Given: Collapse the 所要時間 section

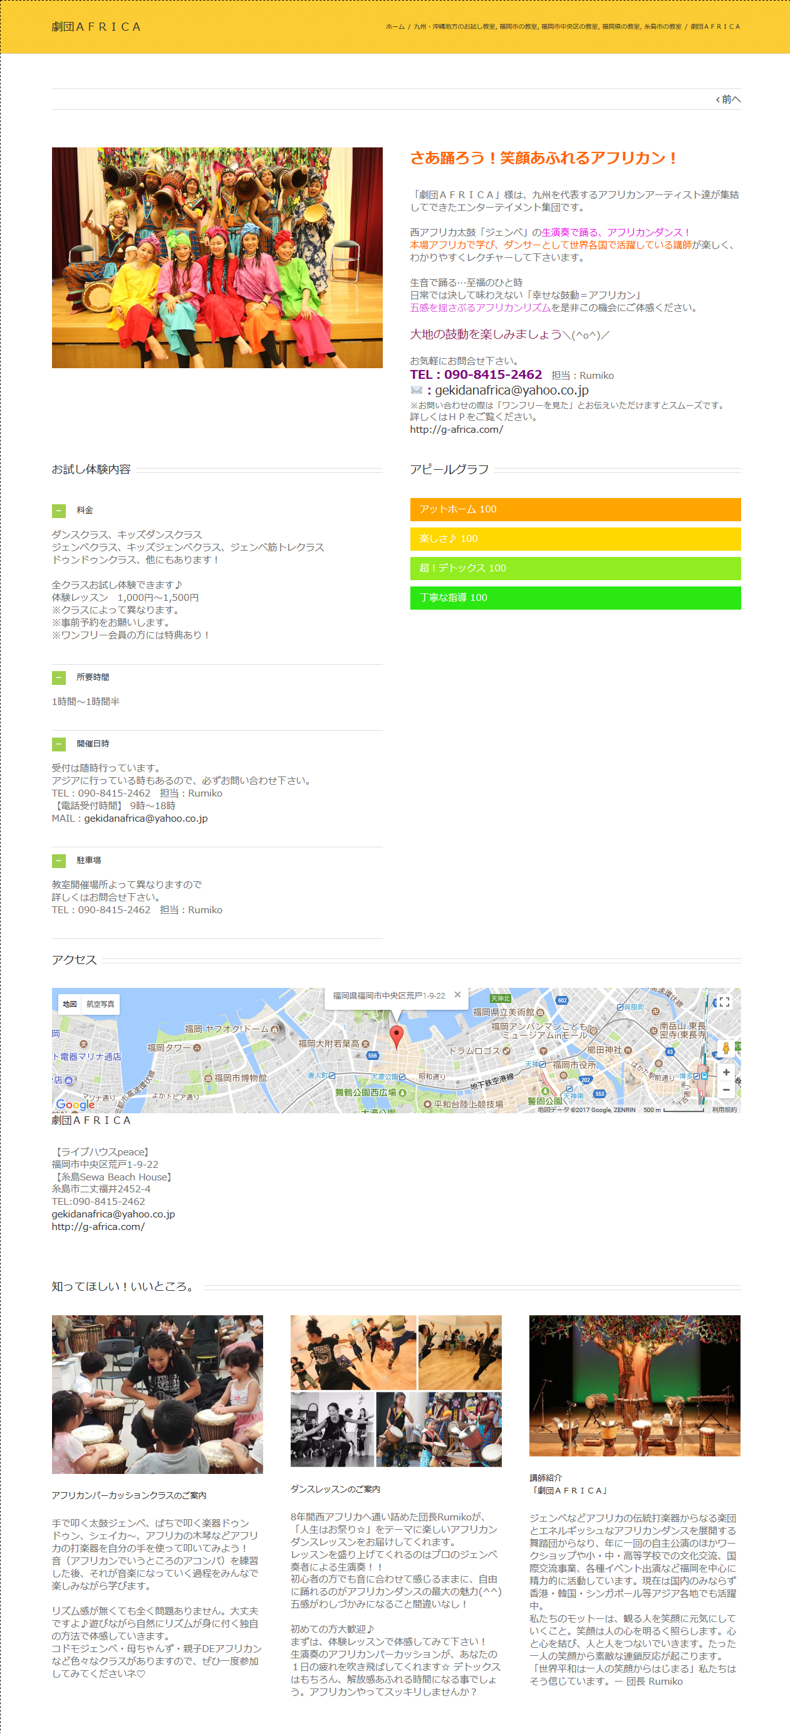Looking at the screenshot, I should (x=59, y=677).
